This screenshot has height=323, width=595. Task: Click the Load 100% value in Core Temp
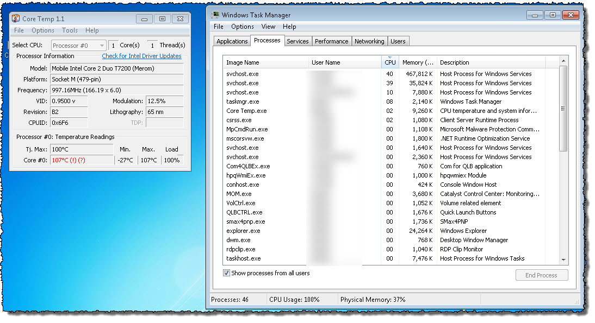171,161
